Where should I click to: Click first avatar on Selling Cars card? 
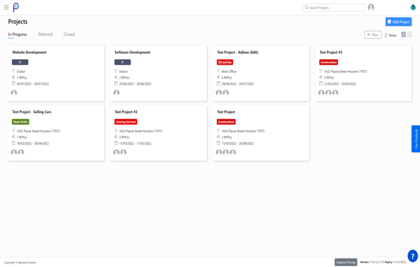coord(14,152)
